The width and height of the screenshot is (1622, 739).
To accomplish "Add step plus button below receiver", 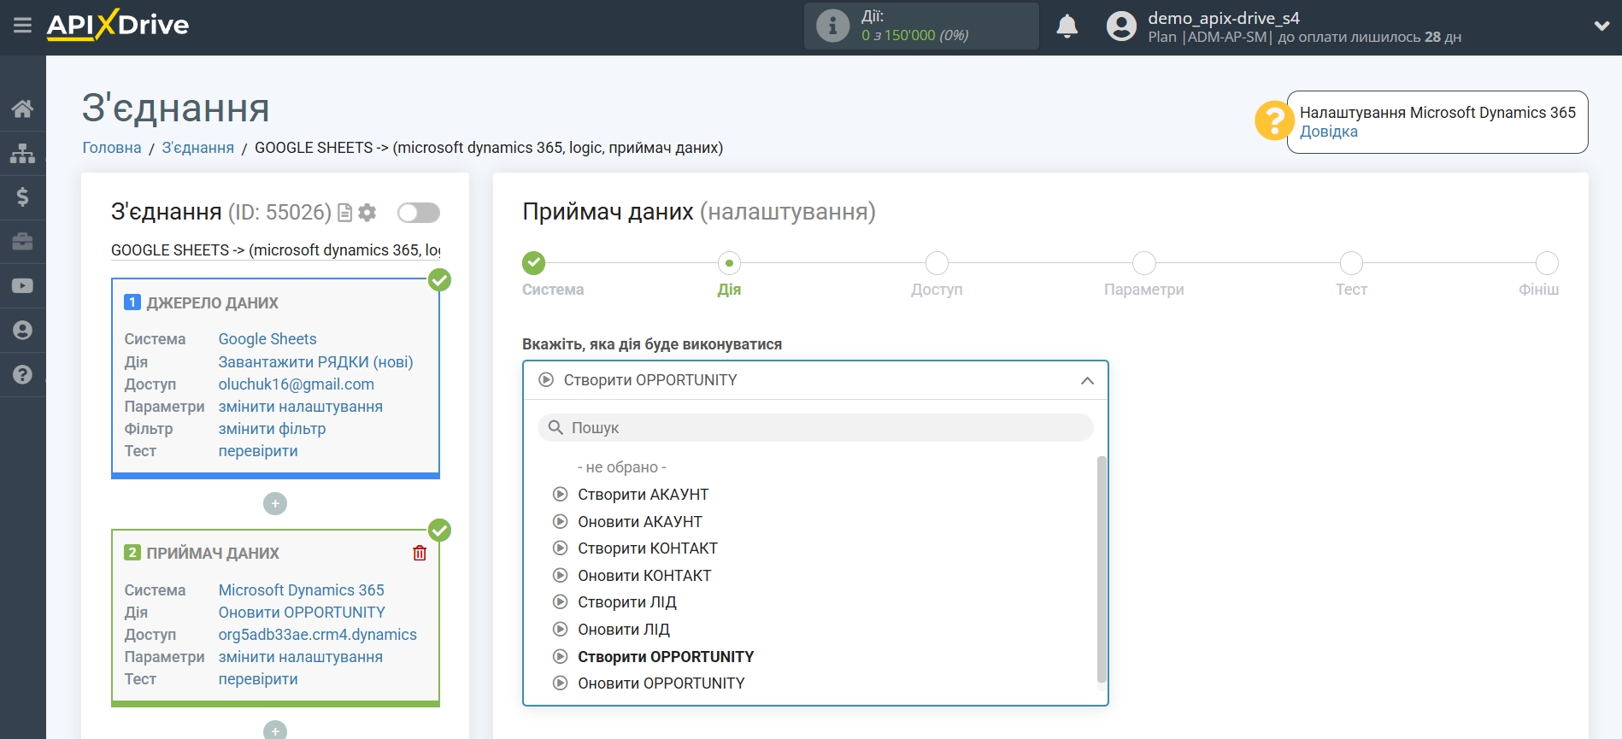I will coord(275,731).
